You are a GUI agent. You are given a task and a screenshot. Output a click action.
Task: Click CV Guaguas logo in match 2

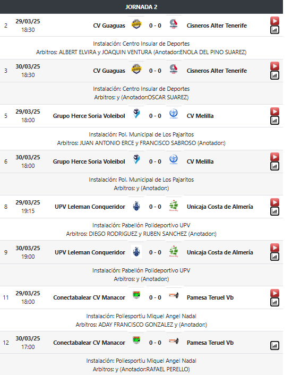coord(136,24)
